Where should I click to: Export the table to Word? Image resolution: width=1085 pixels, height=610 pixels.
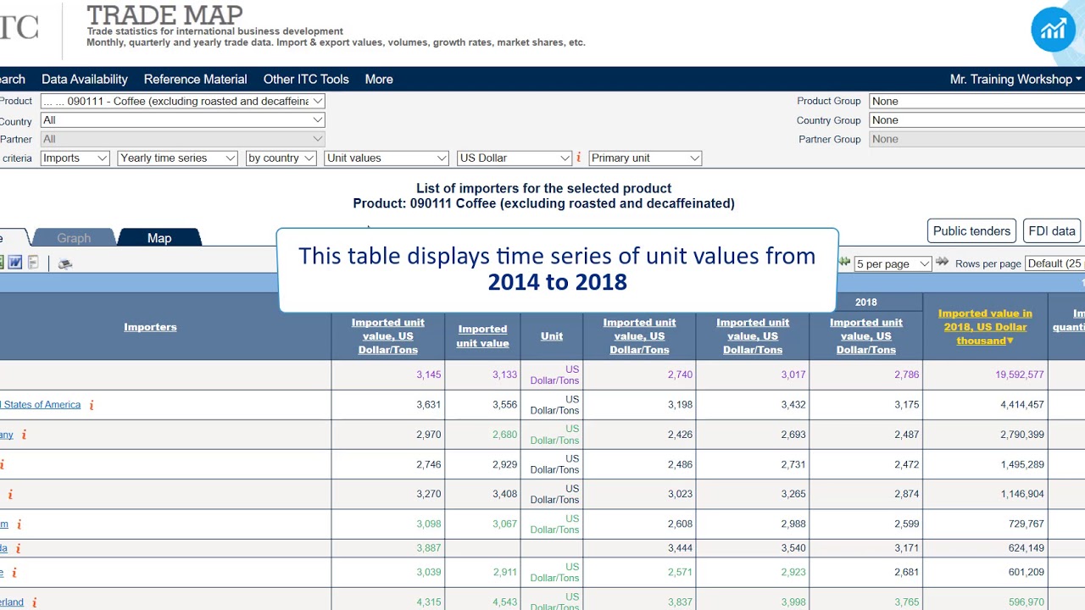point(15,263)
